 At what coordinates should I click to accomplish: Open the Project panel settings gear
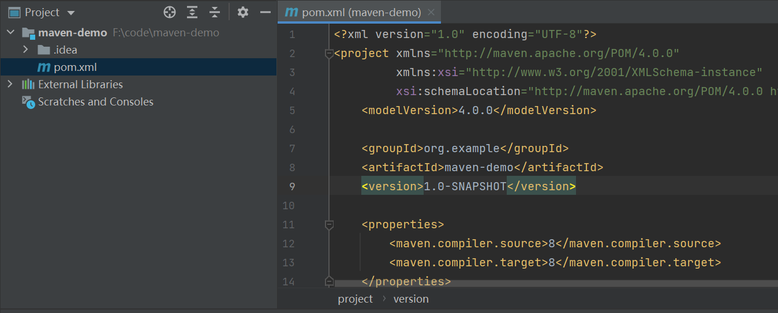coord(243,12)
